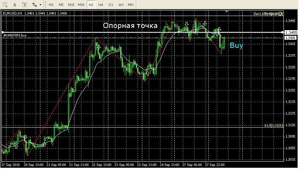Click the chart shift triangle marker
The image size is (299, 172).
(226, 12)
